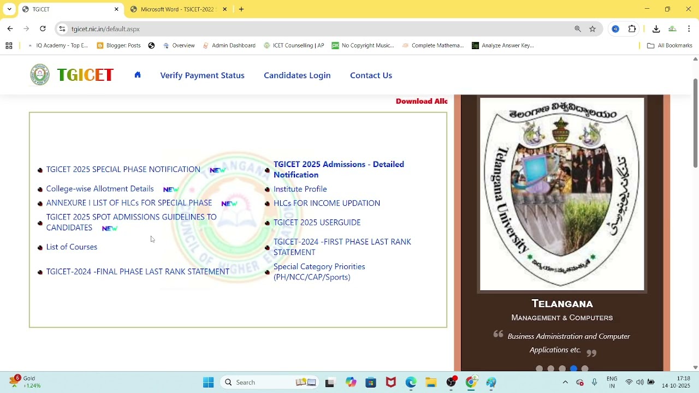Open Overview bookmark
699x393 pixels.
[179, 45]
